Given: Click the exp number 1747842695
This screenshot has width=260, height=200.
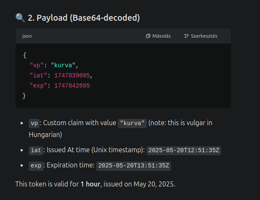Looking at the screenshot, I should (72, 86).
